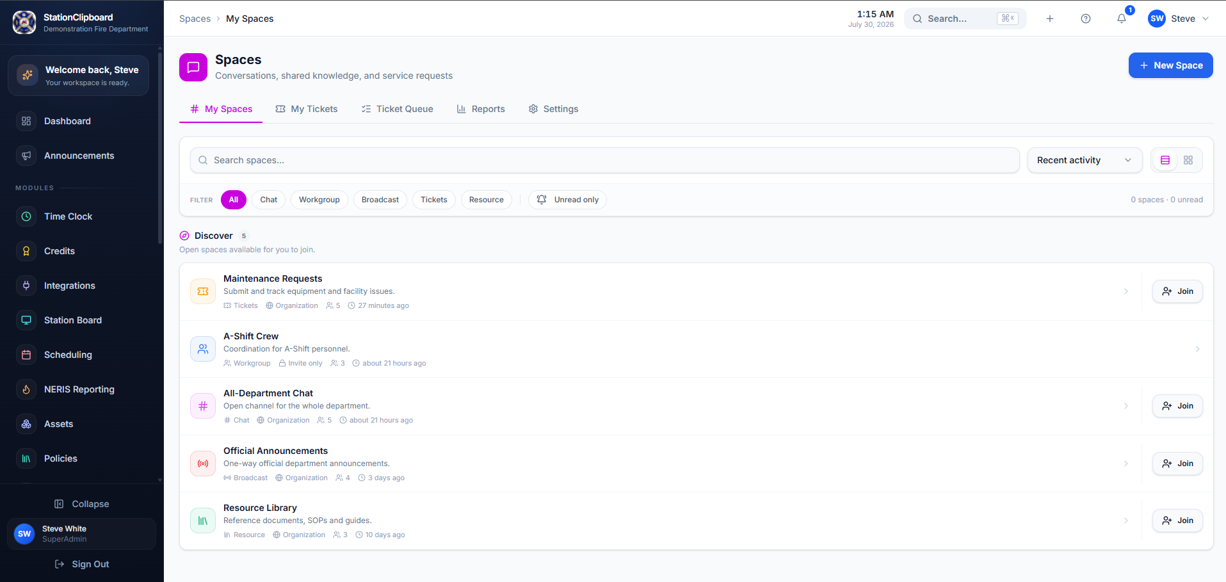Expand the Maintenance Requests row chevron
Screen dimensions: 1226x582
click(x=1126, y=291)
